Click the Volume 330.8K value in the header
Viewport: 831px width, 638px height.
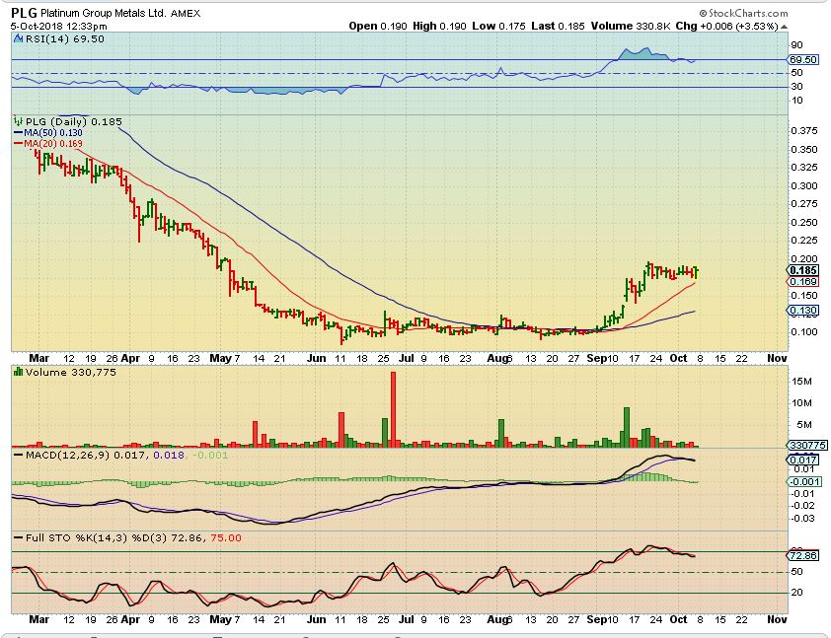pos(631,26)
